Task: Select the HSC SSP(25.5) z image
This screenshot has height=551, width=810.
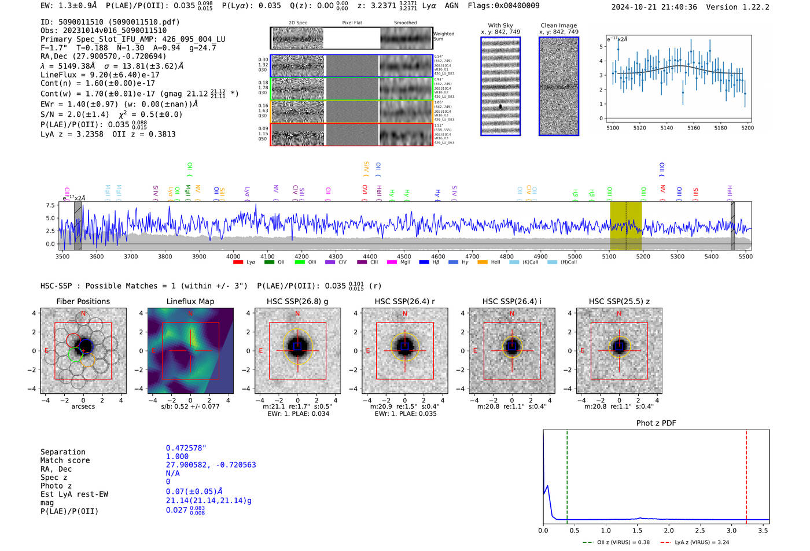Action: [619, 351]
